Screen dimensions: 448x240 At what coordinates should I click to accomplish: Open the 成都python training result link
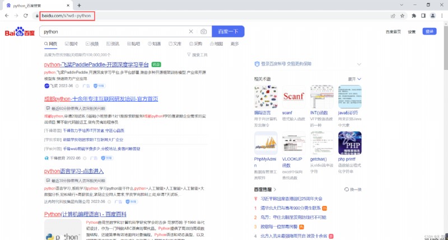click(x=101, y=98)
